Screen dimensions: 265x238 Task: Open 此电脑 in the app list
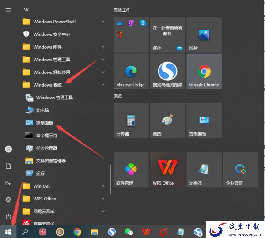63,110
